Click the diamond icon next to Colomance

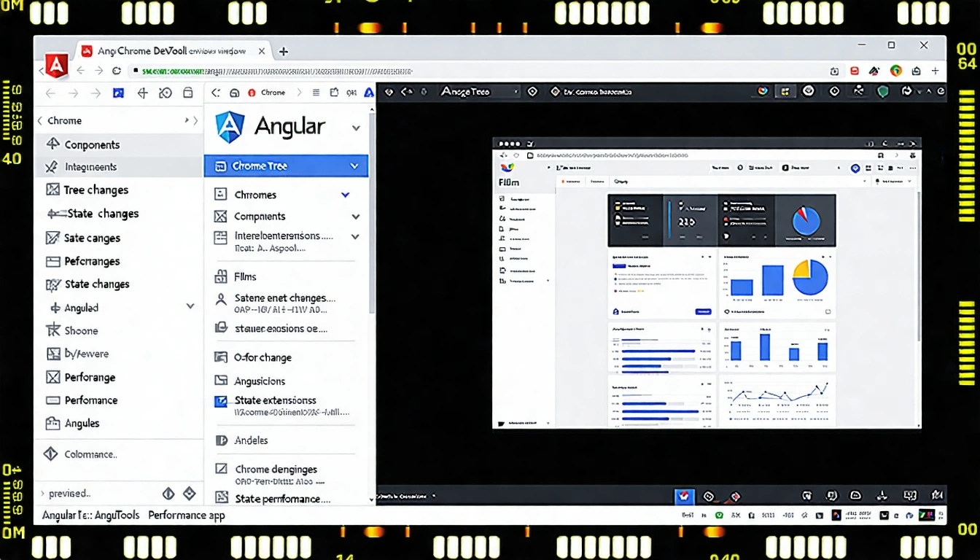click(x=51, y=454)
